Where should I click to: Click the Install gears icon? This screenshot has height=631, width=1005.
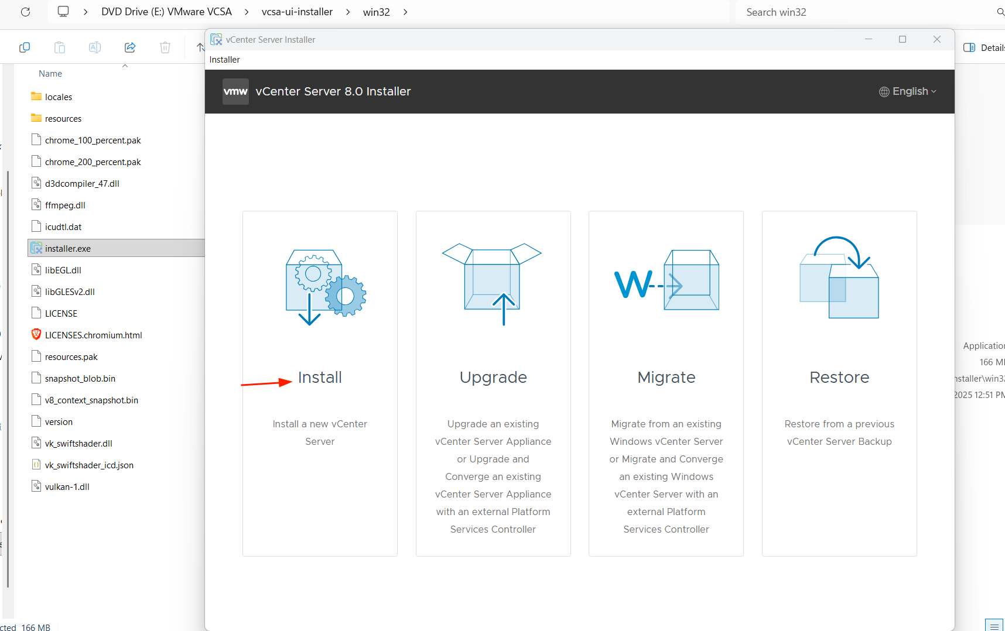click(x=326, y=287)
